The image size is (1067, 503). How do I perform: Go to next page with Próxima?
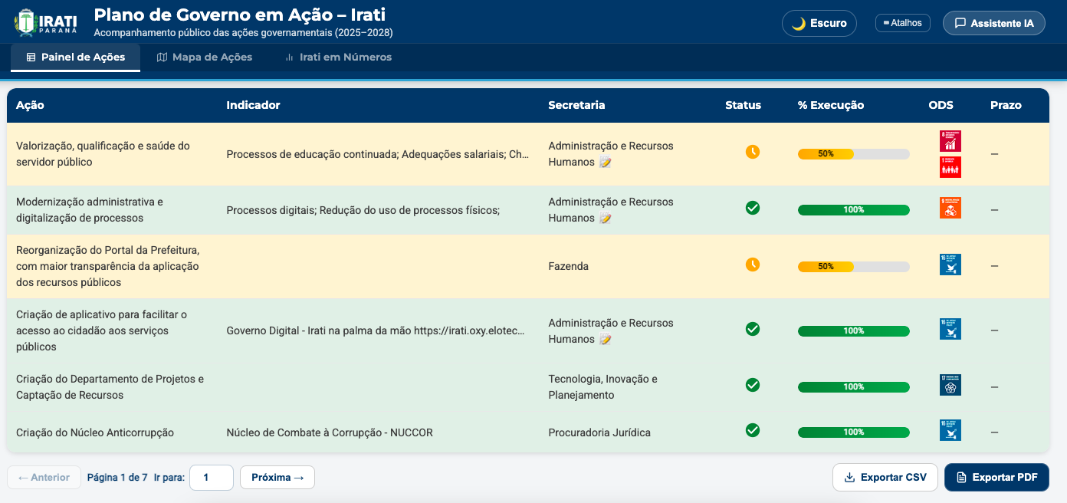pyautogui.click(x=277, y=477)
